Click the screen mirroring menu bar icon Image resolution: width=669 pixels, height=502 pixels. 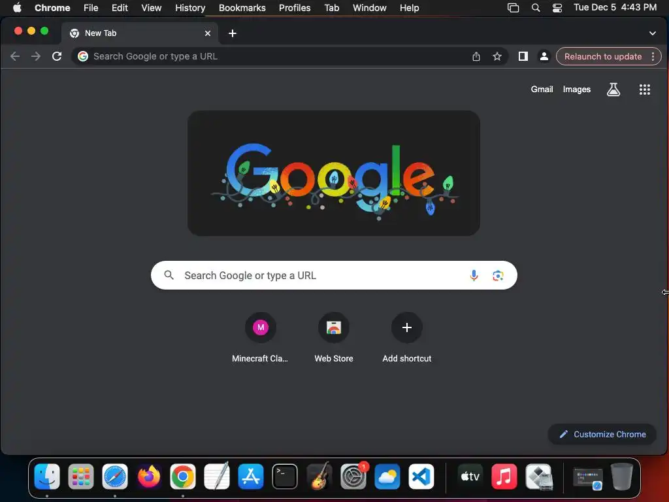tap(514, 8)
